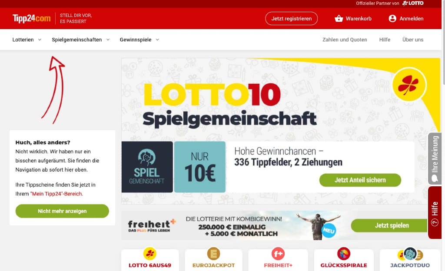445x271 pixels.
Task: Follow the "Mein Tipp24"-Bereich link
Action: 56,194
